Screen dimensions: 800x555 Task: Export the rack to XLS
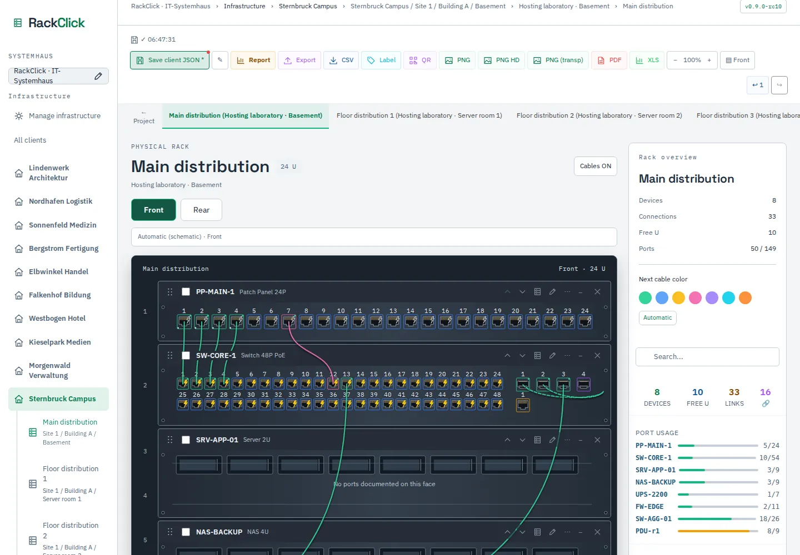647,60
